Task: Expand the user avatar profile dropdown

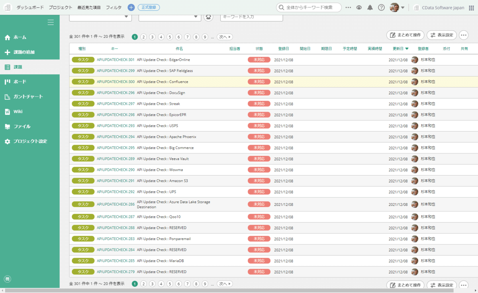Action: tap(397, 8)
